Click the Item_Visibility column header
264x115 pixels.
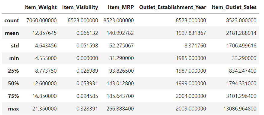point(80,7)
